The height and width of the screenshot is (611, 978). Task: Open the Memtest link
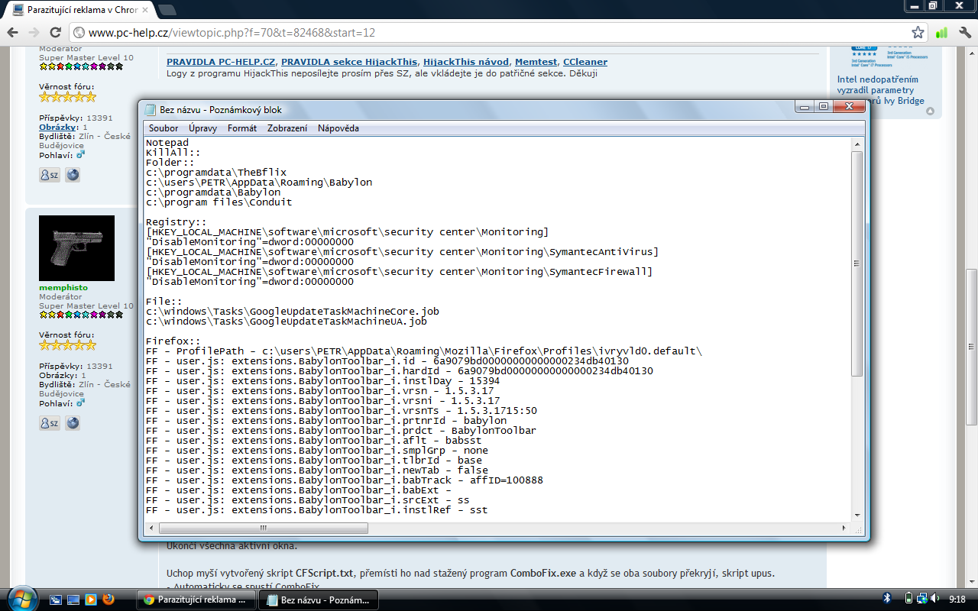[536, 62]
